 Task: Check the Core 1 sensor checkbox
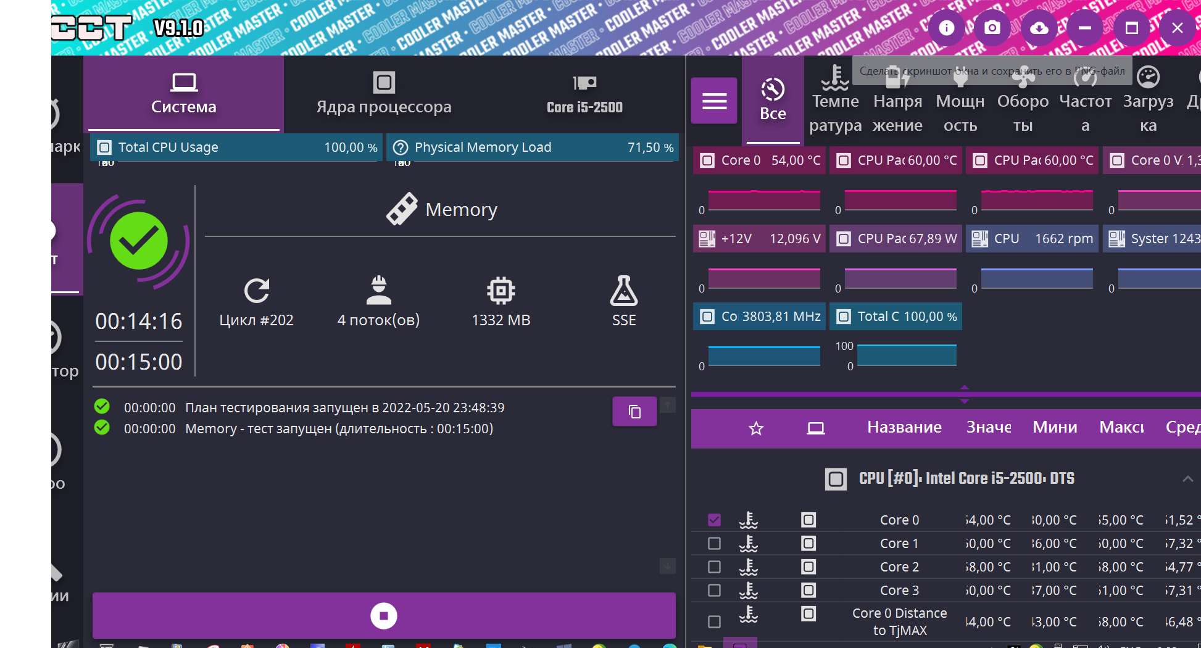714,543
